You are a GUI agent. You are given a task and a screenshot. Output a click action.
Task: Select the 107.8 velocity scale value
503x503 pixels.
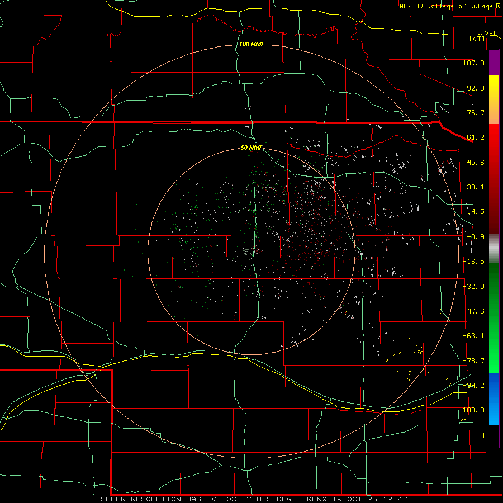[473, 63]
